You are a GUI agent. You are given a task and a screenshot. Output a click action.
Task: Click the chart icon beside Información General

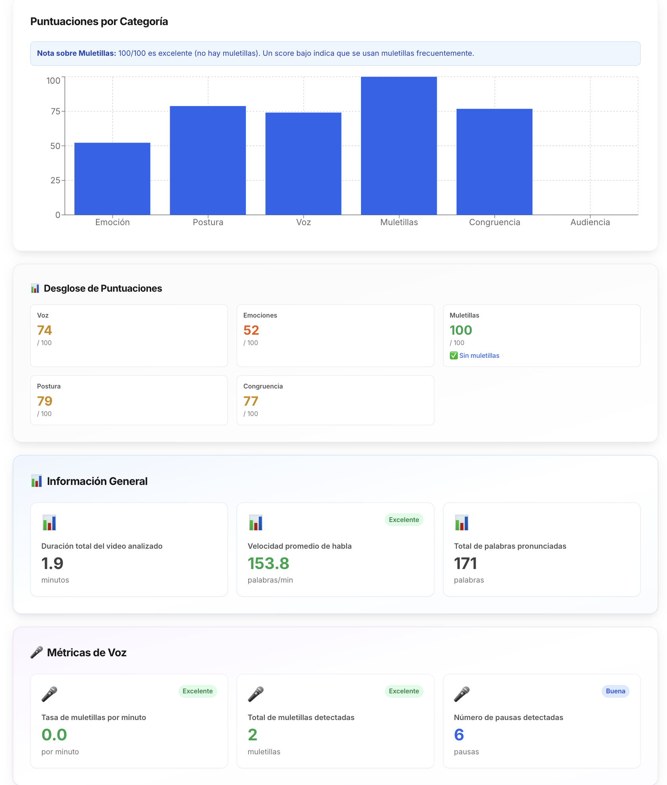[37, 481]
